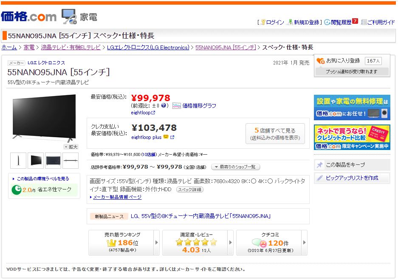
Task: Click the クチコミ speech bubble icon
Action: (259, 243)
